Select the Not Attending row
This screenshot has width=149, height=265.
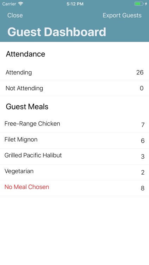tap(74, 88)
